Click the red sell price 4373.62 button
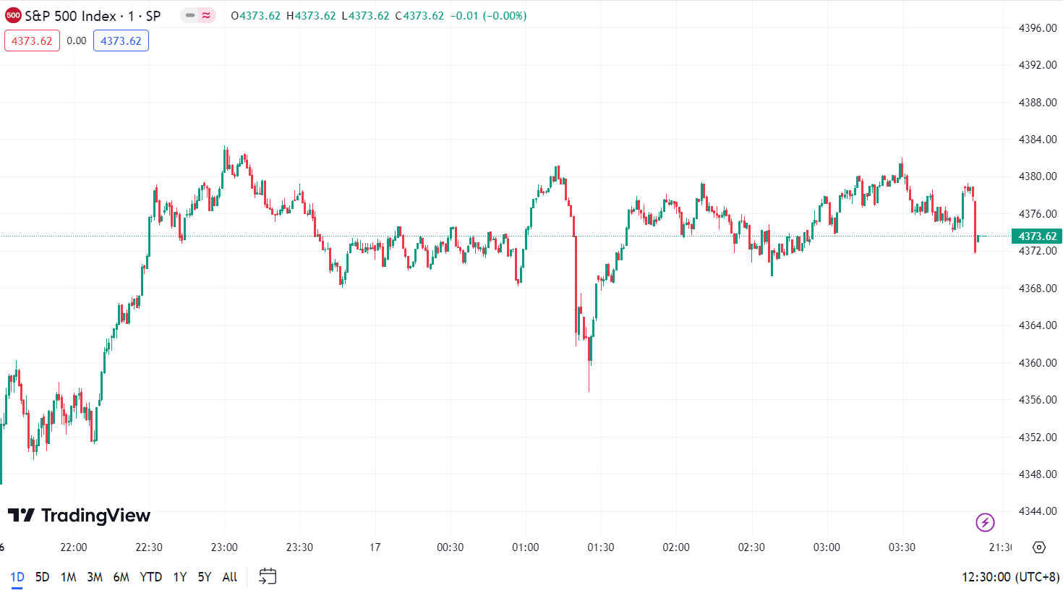1063x593 pixels. (32, 41)
